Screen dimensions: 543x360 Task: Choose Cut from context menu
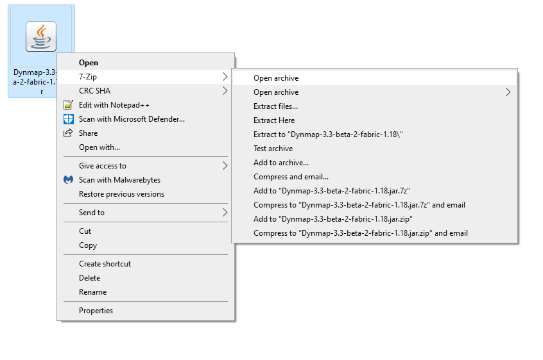point(146,231)
